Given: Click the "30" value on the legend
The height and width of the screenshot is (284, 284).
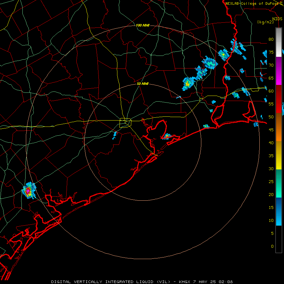Looking at the screenshot, I should pos(271,169).
